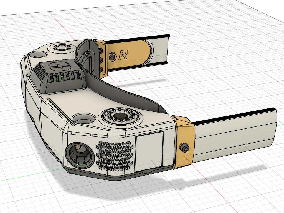Select the circular recess near the far toothed knob

coord(38,54)
